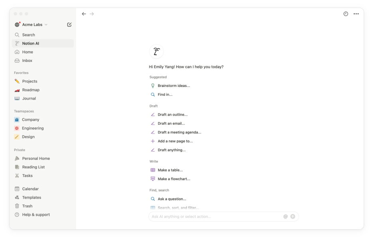376x238 pixels.
Task: Open the Journal favorite page
Action: 43,98
